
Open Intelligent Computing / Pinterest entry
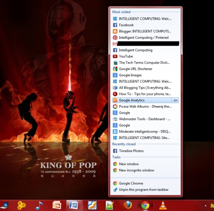[146, 38]
